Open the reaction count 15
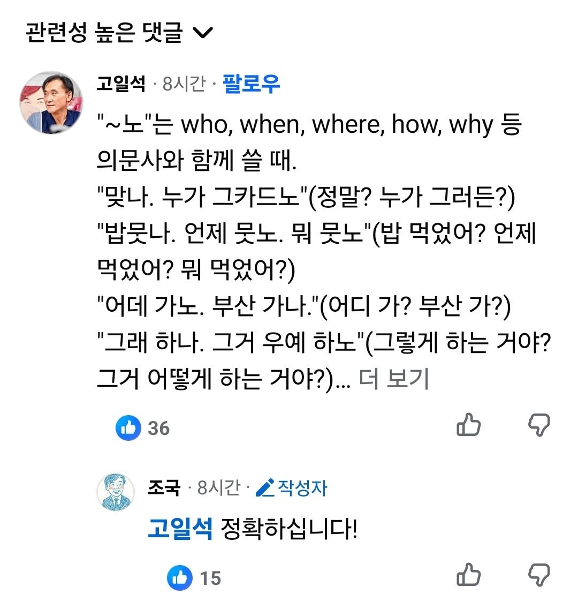Viewport: 578px width, 609px height. [210, 578]
